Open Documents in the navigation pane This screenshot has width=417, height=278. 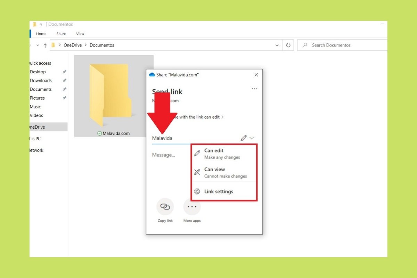click(x=41, y=89)
